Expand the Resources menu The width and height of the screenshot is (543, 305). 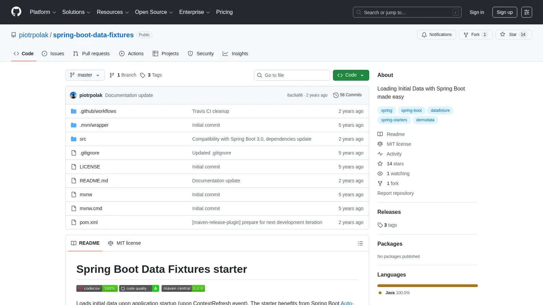pyautogui.click(x=113, y=12)
